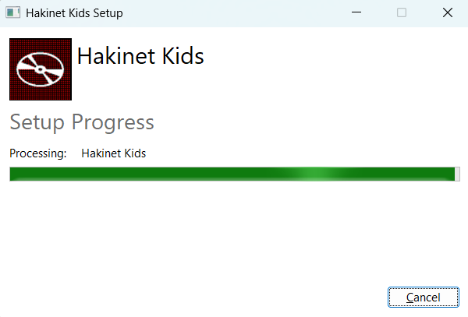This screenshot has width=468, height=317.
Task: Click the "Processing:" label
Action: (38, 153)
